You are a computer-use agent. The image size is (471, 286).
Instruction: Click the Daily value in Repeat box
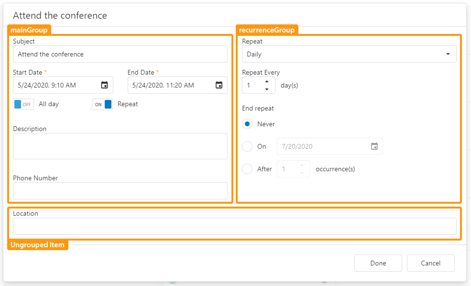[254, 54]
